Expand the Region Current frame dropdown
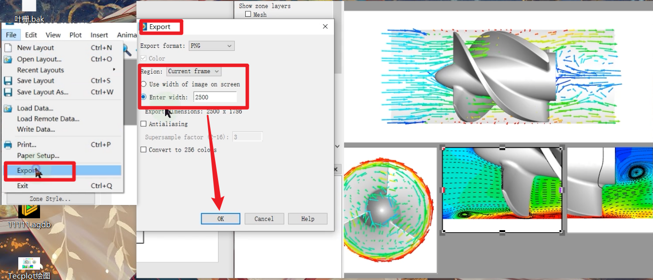This screenshot has width=653, height=280. (194, 72)
